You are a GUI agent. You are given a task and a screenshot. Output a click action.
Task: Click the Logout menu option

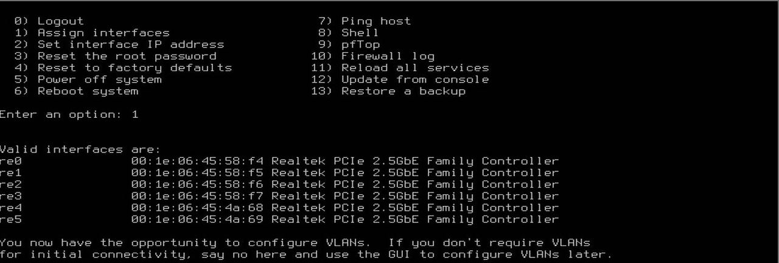(60, 21)
